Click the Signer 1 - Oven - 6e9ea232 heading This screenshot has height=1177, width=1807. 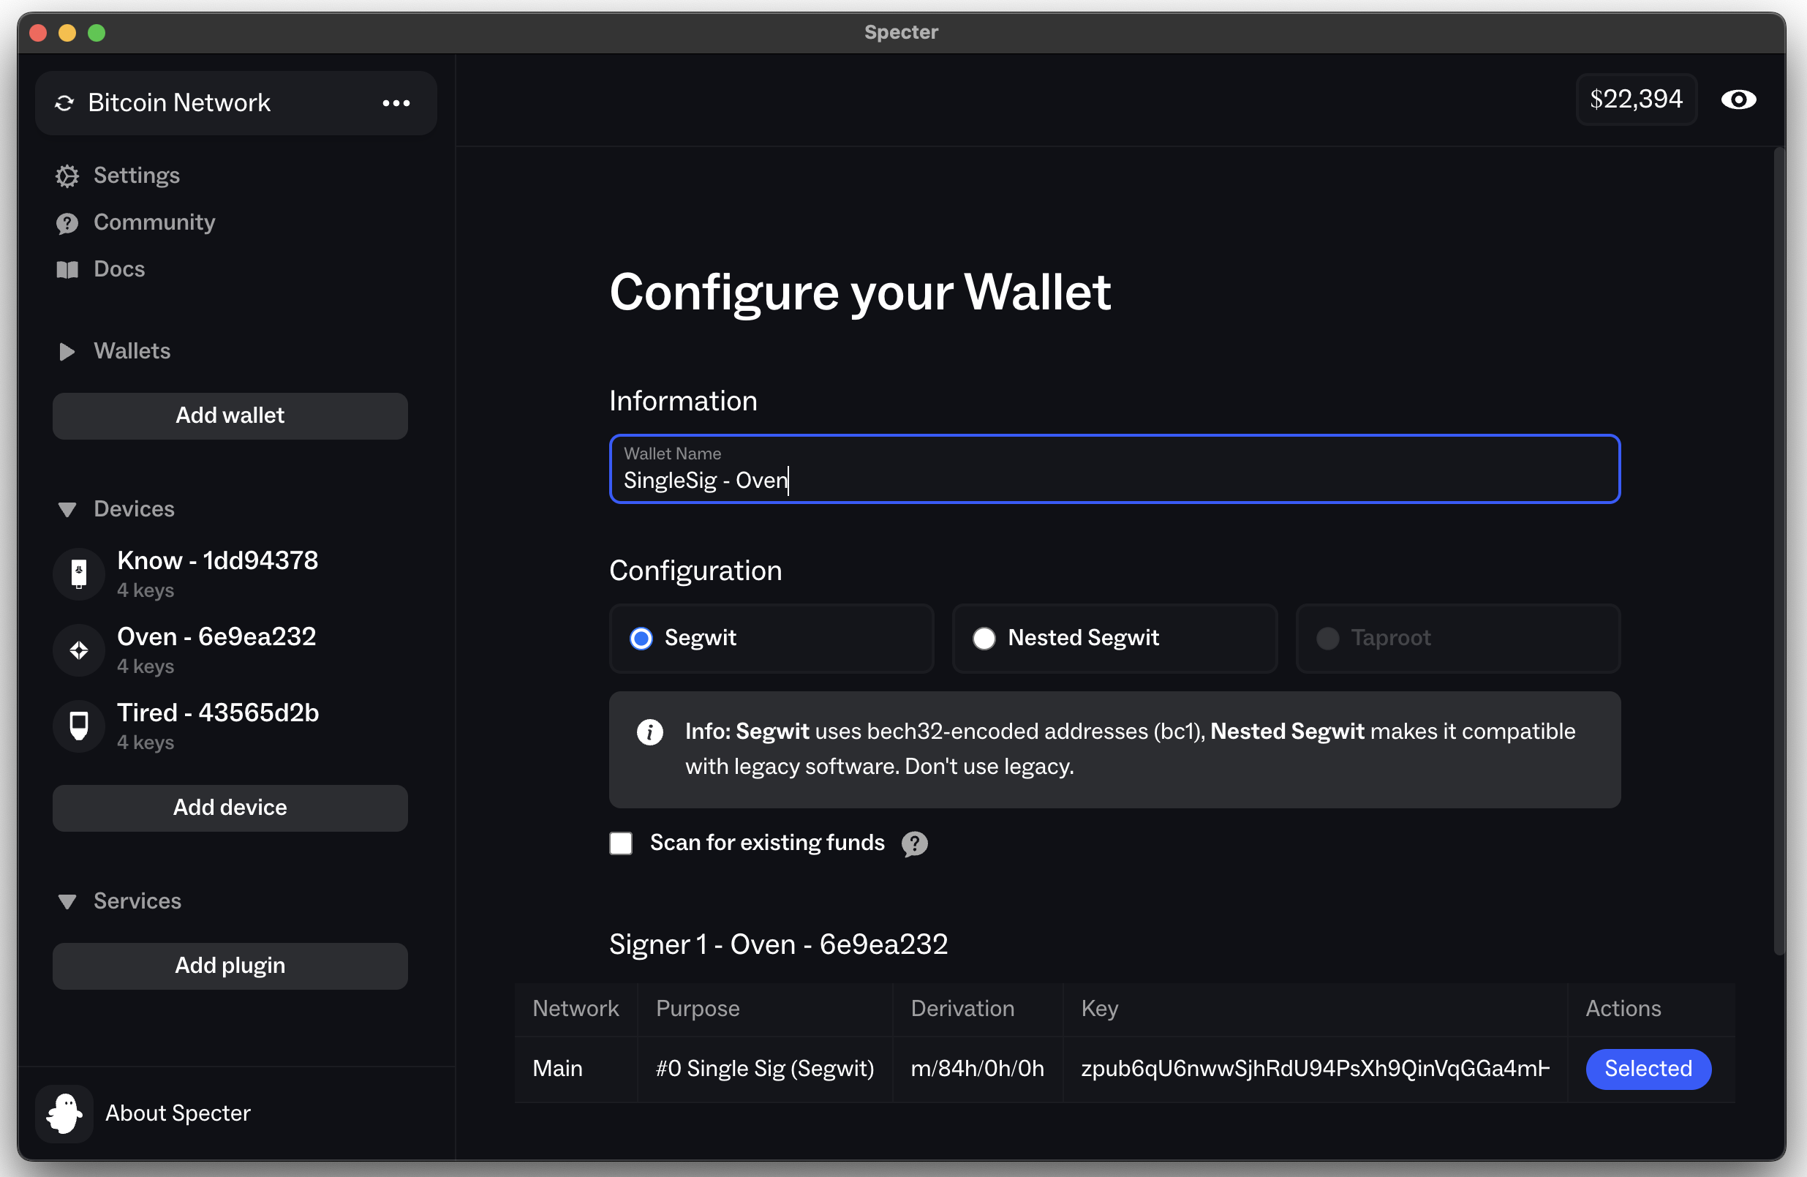(x=778, y=944)
